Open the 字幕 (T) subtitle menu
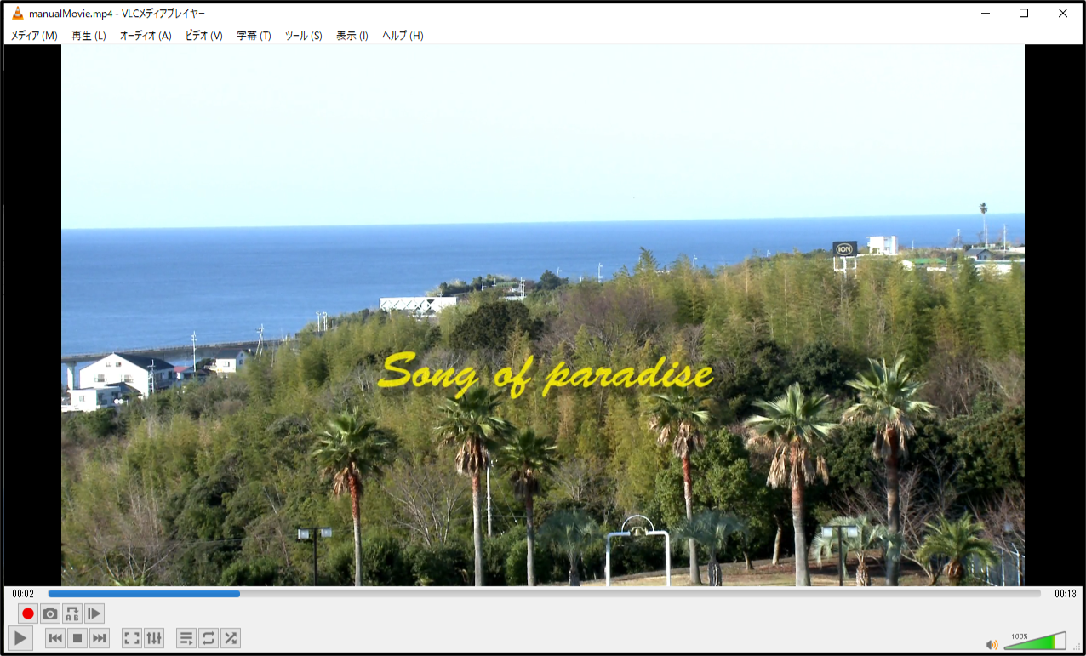The image size is (1086, 656). coord(254,36)
